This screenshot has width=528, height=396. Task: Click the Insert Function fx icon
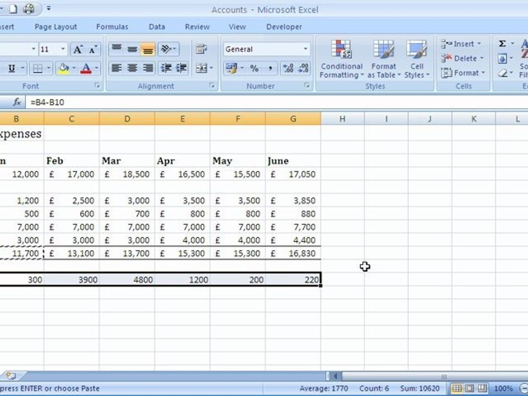[x=17, y=102]
